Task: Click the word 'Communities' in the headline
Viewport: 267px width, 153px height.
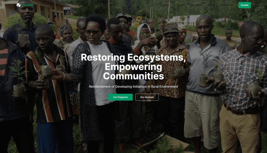Action: 133,76
